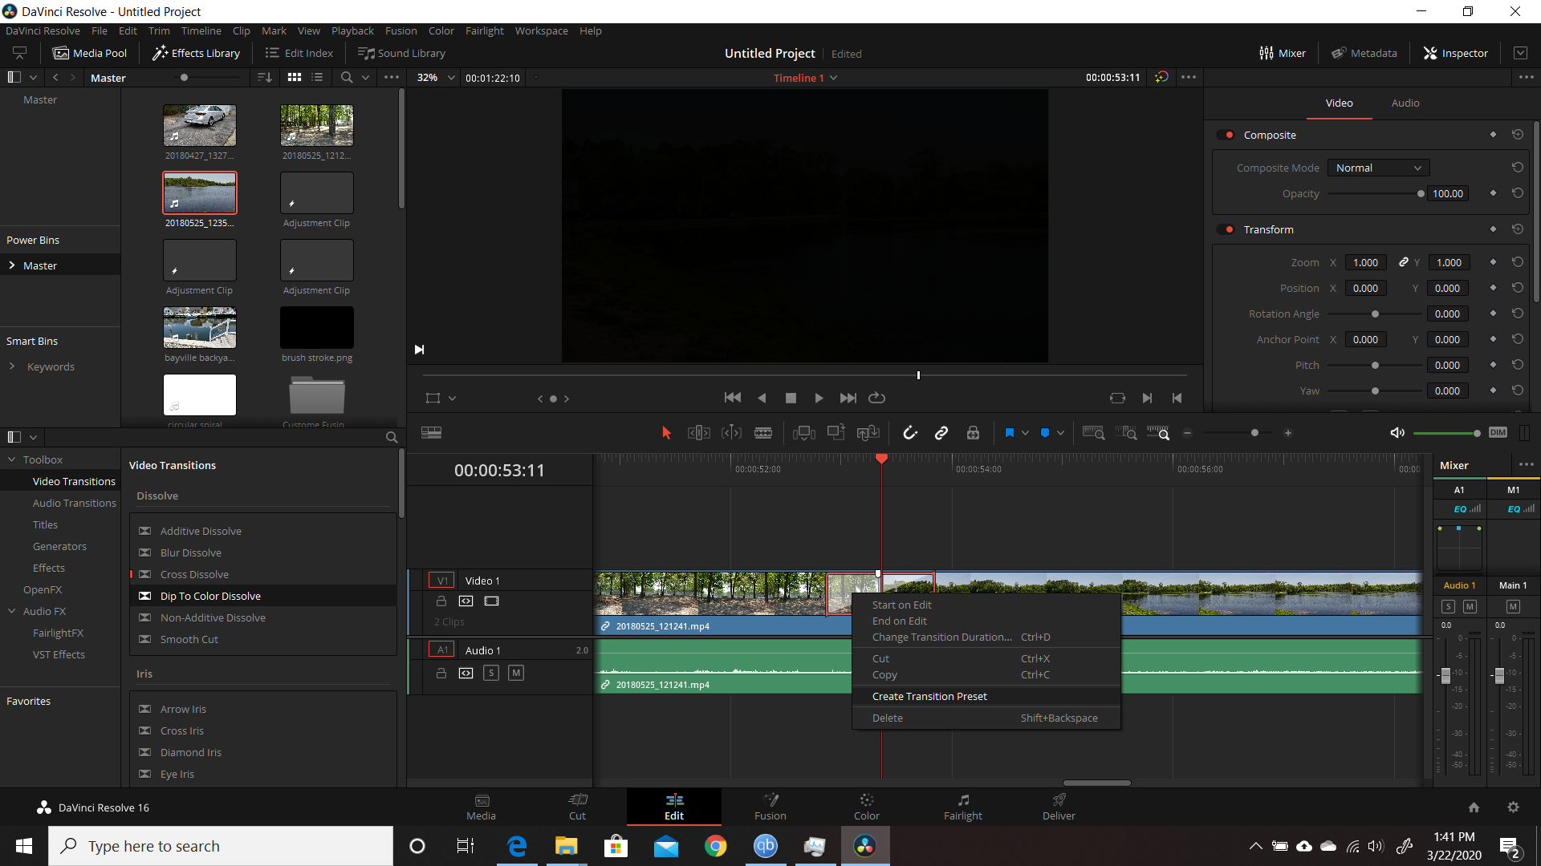Activate Dynamic Trim Mode tool

point(731,433)
